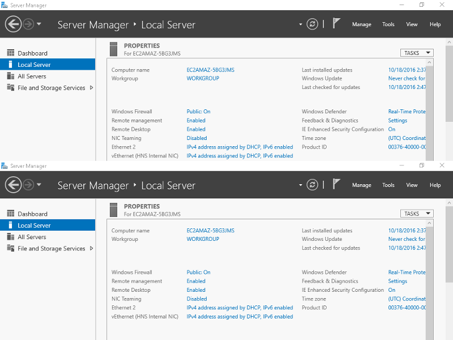Expand File and Storage Services arrow, bottom window
This screenshot has width=453, height=340.
click(x=91, y=248)
